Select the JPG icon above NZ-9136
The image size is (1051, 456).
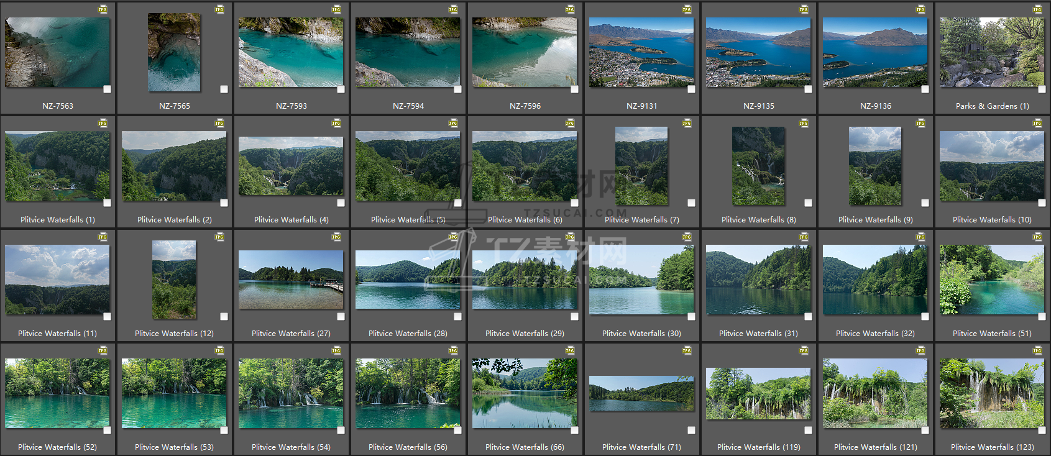point(920,9)
